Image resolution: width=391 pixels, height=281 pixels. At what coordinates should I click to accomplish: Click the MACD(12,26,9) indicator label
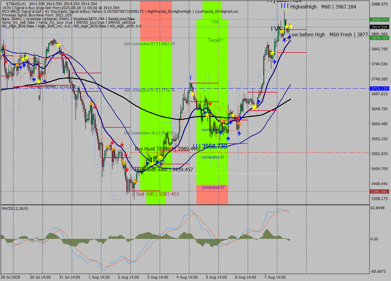pos(14,209)
